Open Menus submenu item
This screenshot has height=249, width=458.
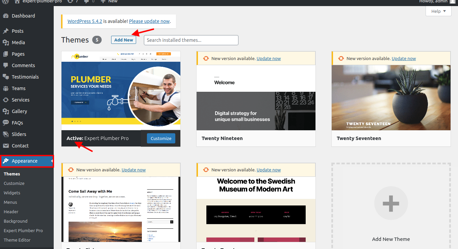click(10, 202)
